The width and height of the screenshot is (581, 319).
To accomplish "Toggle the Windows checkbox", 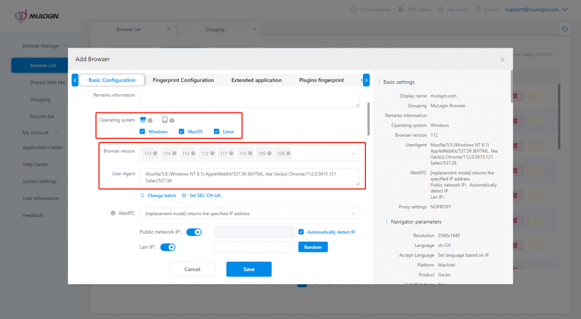I will 142,132.
